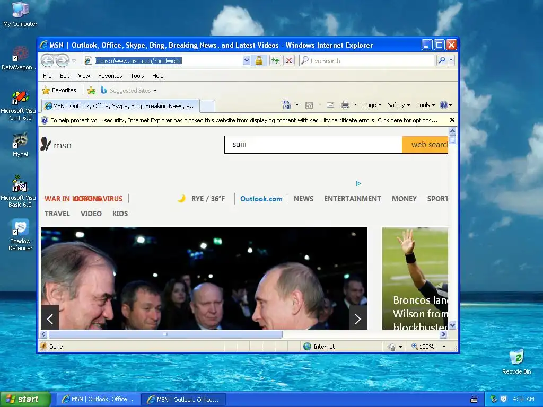Open the File menu
This screenshot has height=407, width=543.
tap(47, 76)
